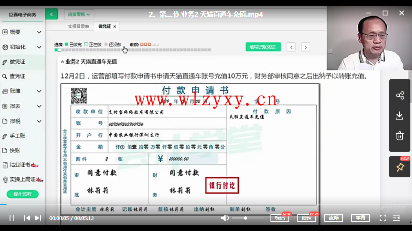Viewport: 412px width, 231px height.
Task: Open the 商贸零售 dropdown
Action: coord(79,14)
